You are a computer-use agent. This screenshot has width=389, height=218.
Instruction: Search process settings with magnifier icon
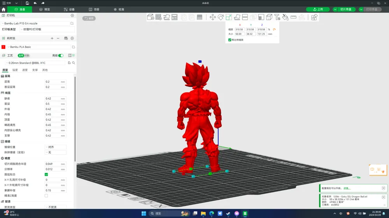pos(74,63)
